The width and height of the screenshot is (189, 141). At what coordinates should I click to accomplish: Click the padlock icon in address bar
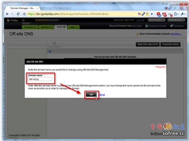click(147, 14)
